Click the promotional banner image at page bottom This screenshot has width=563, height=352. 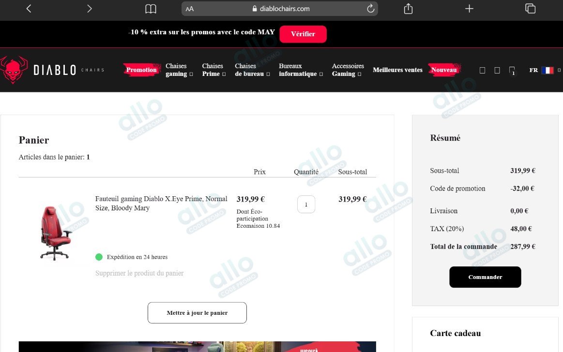click(197, 347)
